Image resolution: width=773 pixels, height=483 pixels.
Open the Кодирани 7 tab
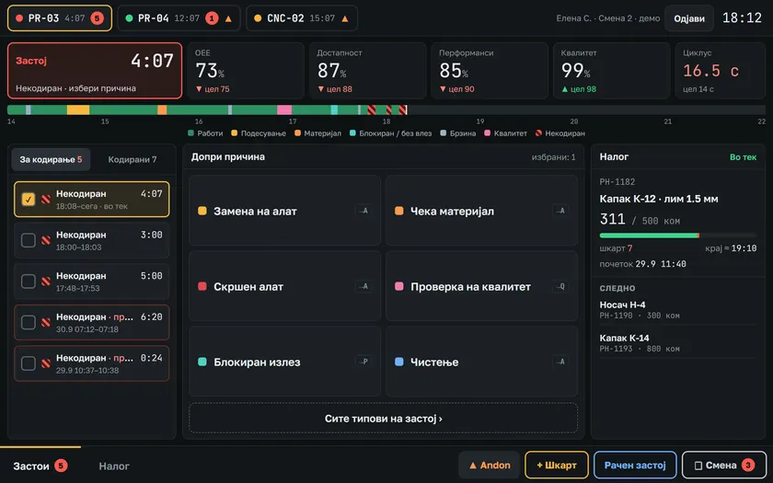coord(133,160)
